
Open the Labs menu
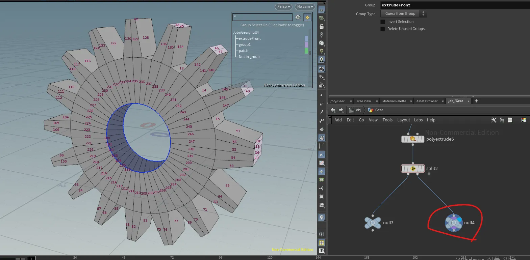click(x=419, y=120)
